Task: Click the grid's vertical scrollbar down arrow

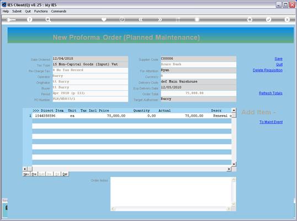Action: 234,164
